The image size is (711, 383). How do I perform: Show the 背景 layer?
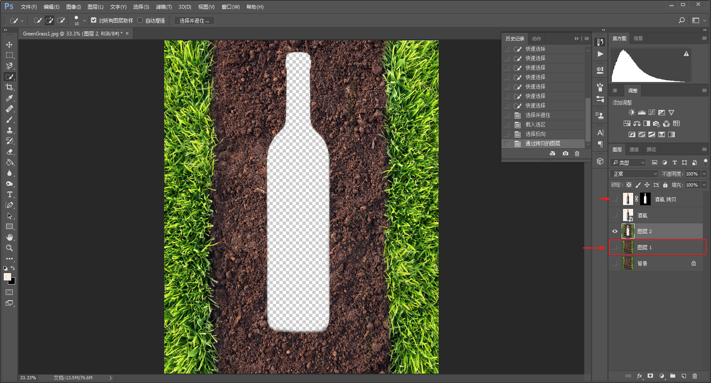click(x=615, y=264)
